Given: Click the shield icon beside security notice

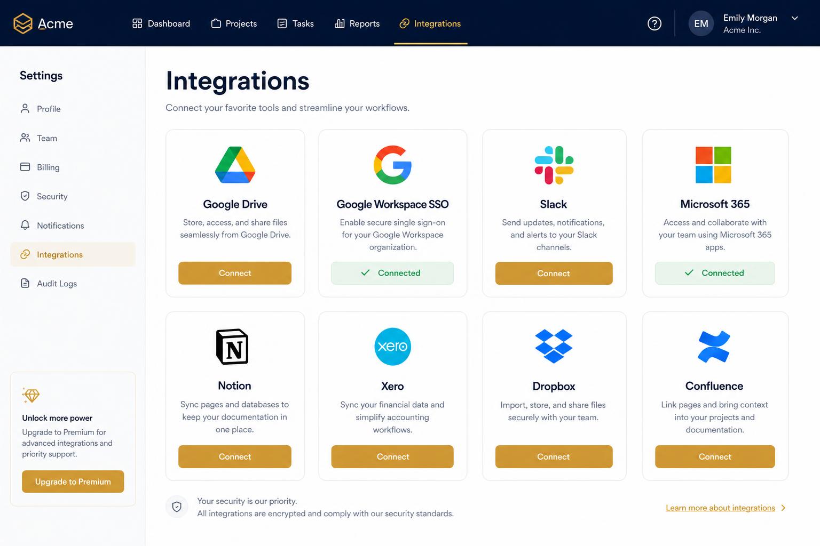Looking at the screenshot, I should [177, 507].
